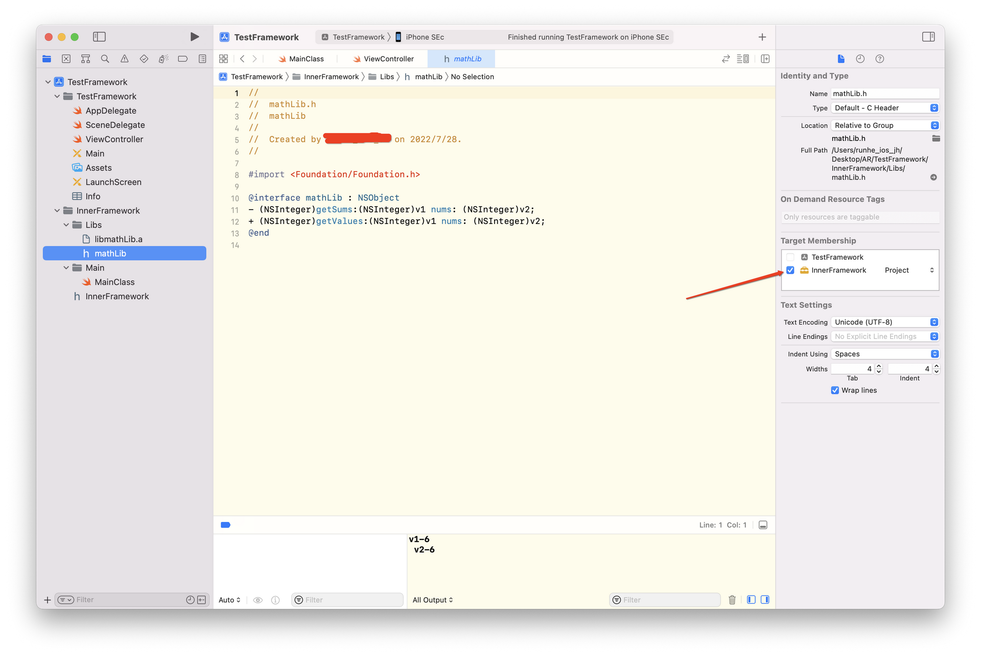Open the Type Default - C Header dropdown

click(885, 108)
